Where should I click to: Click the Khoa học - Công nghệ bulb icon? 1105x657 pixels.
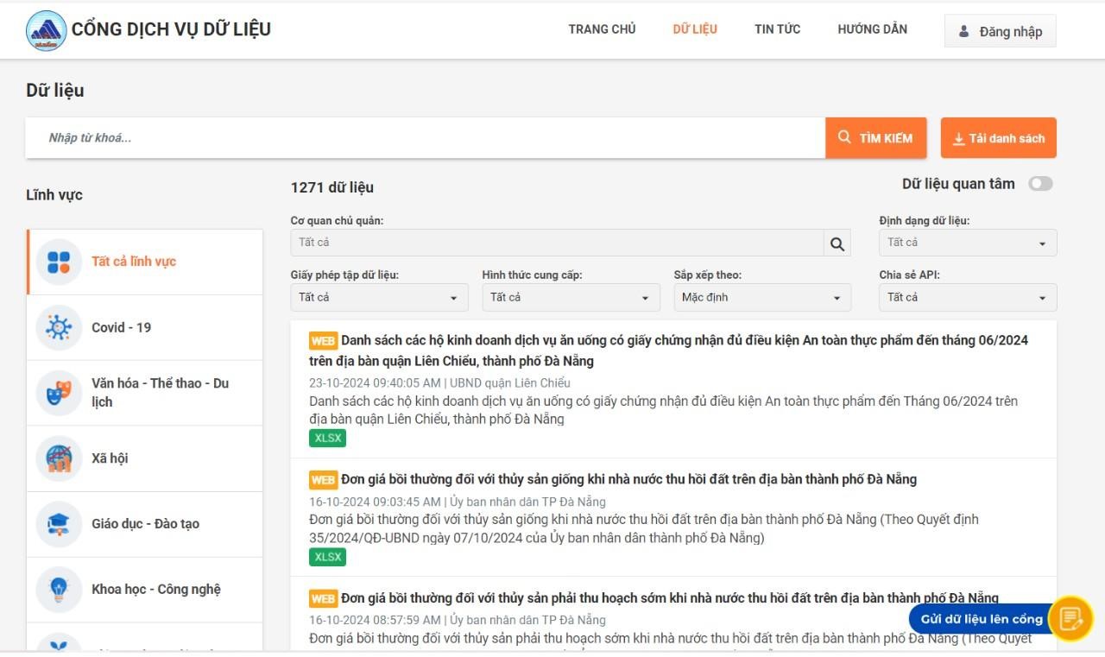[59, 590]
